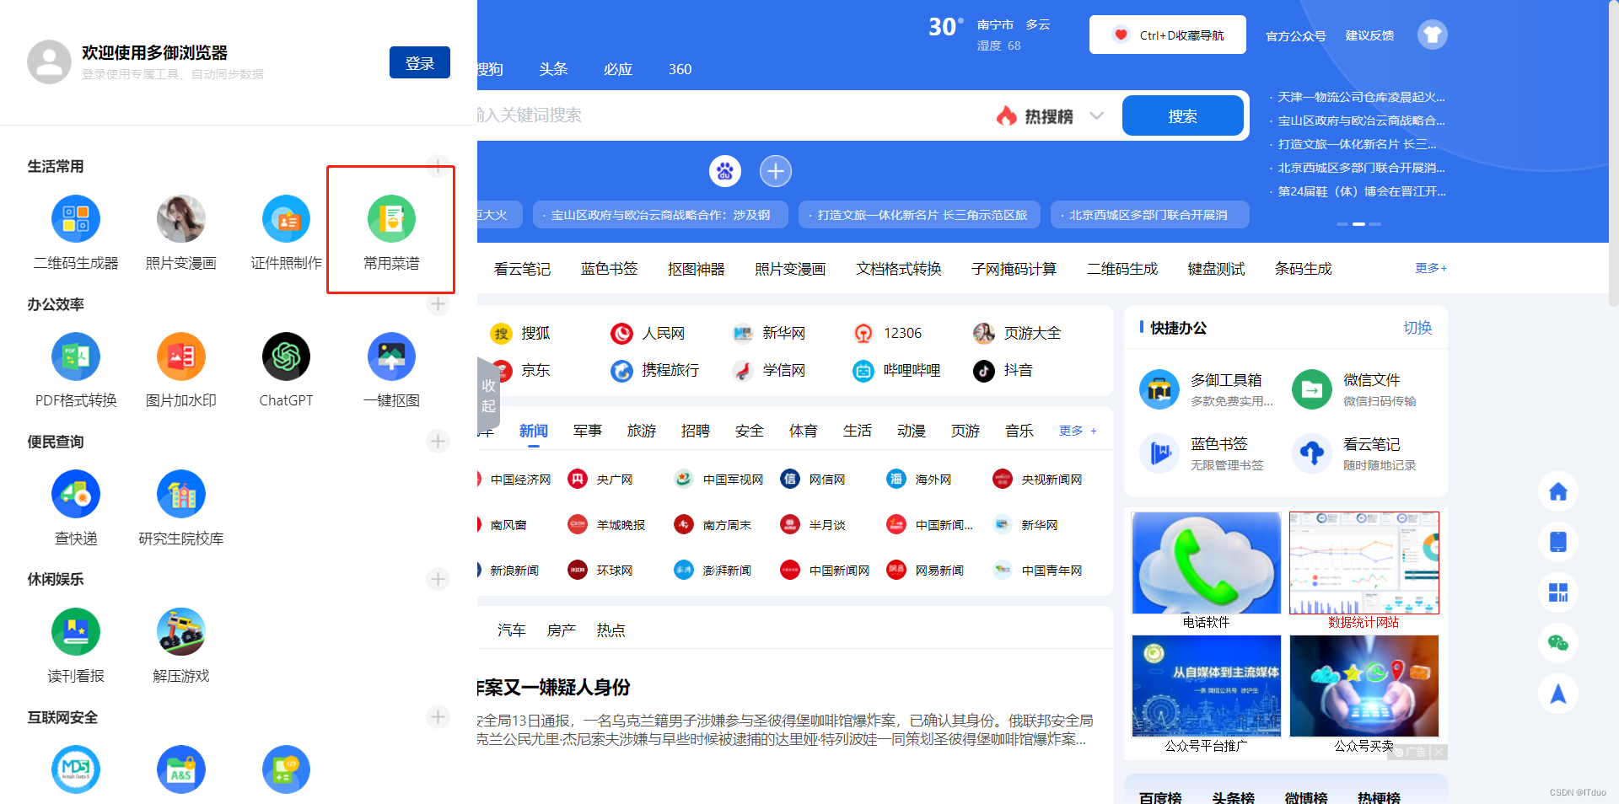Open 官方公众号 link
Screen dimensions: 1619x804
1296,35
